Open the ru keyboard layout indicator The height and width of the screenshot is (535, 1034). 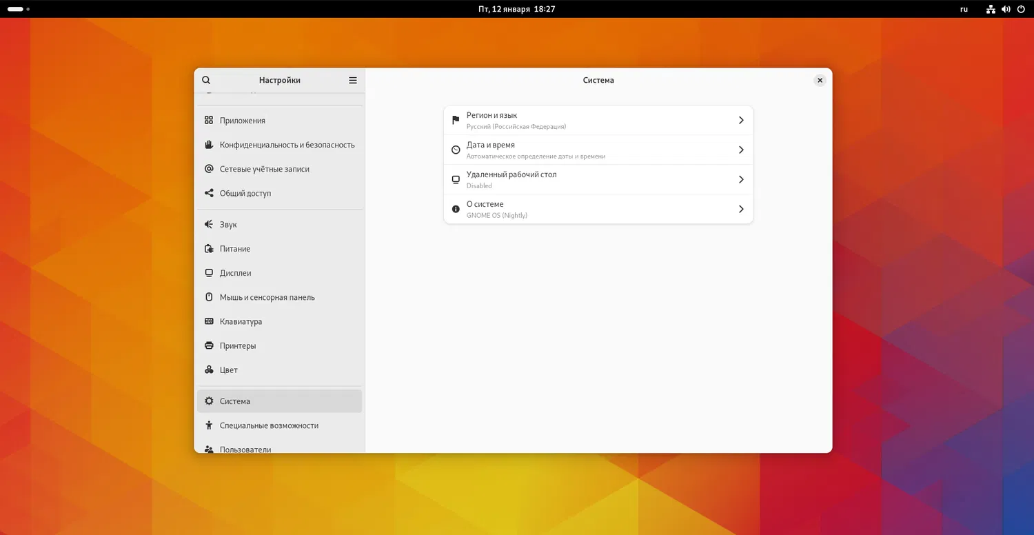tap(964, 9)
